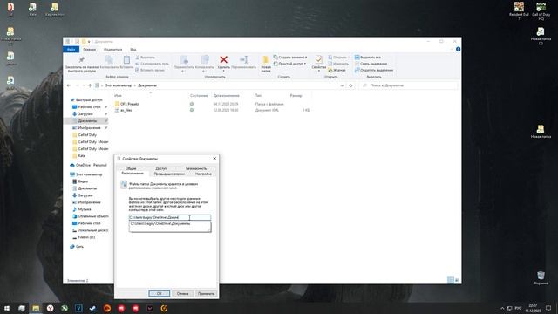Select the as_files XML document row
The height and width of the screenshot is (314, 558).
point(213,111)
